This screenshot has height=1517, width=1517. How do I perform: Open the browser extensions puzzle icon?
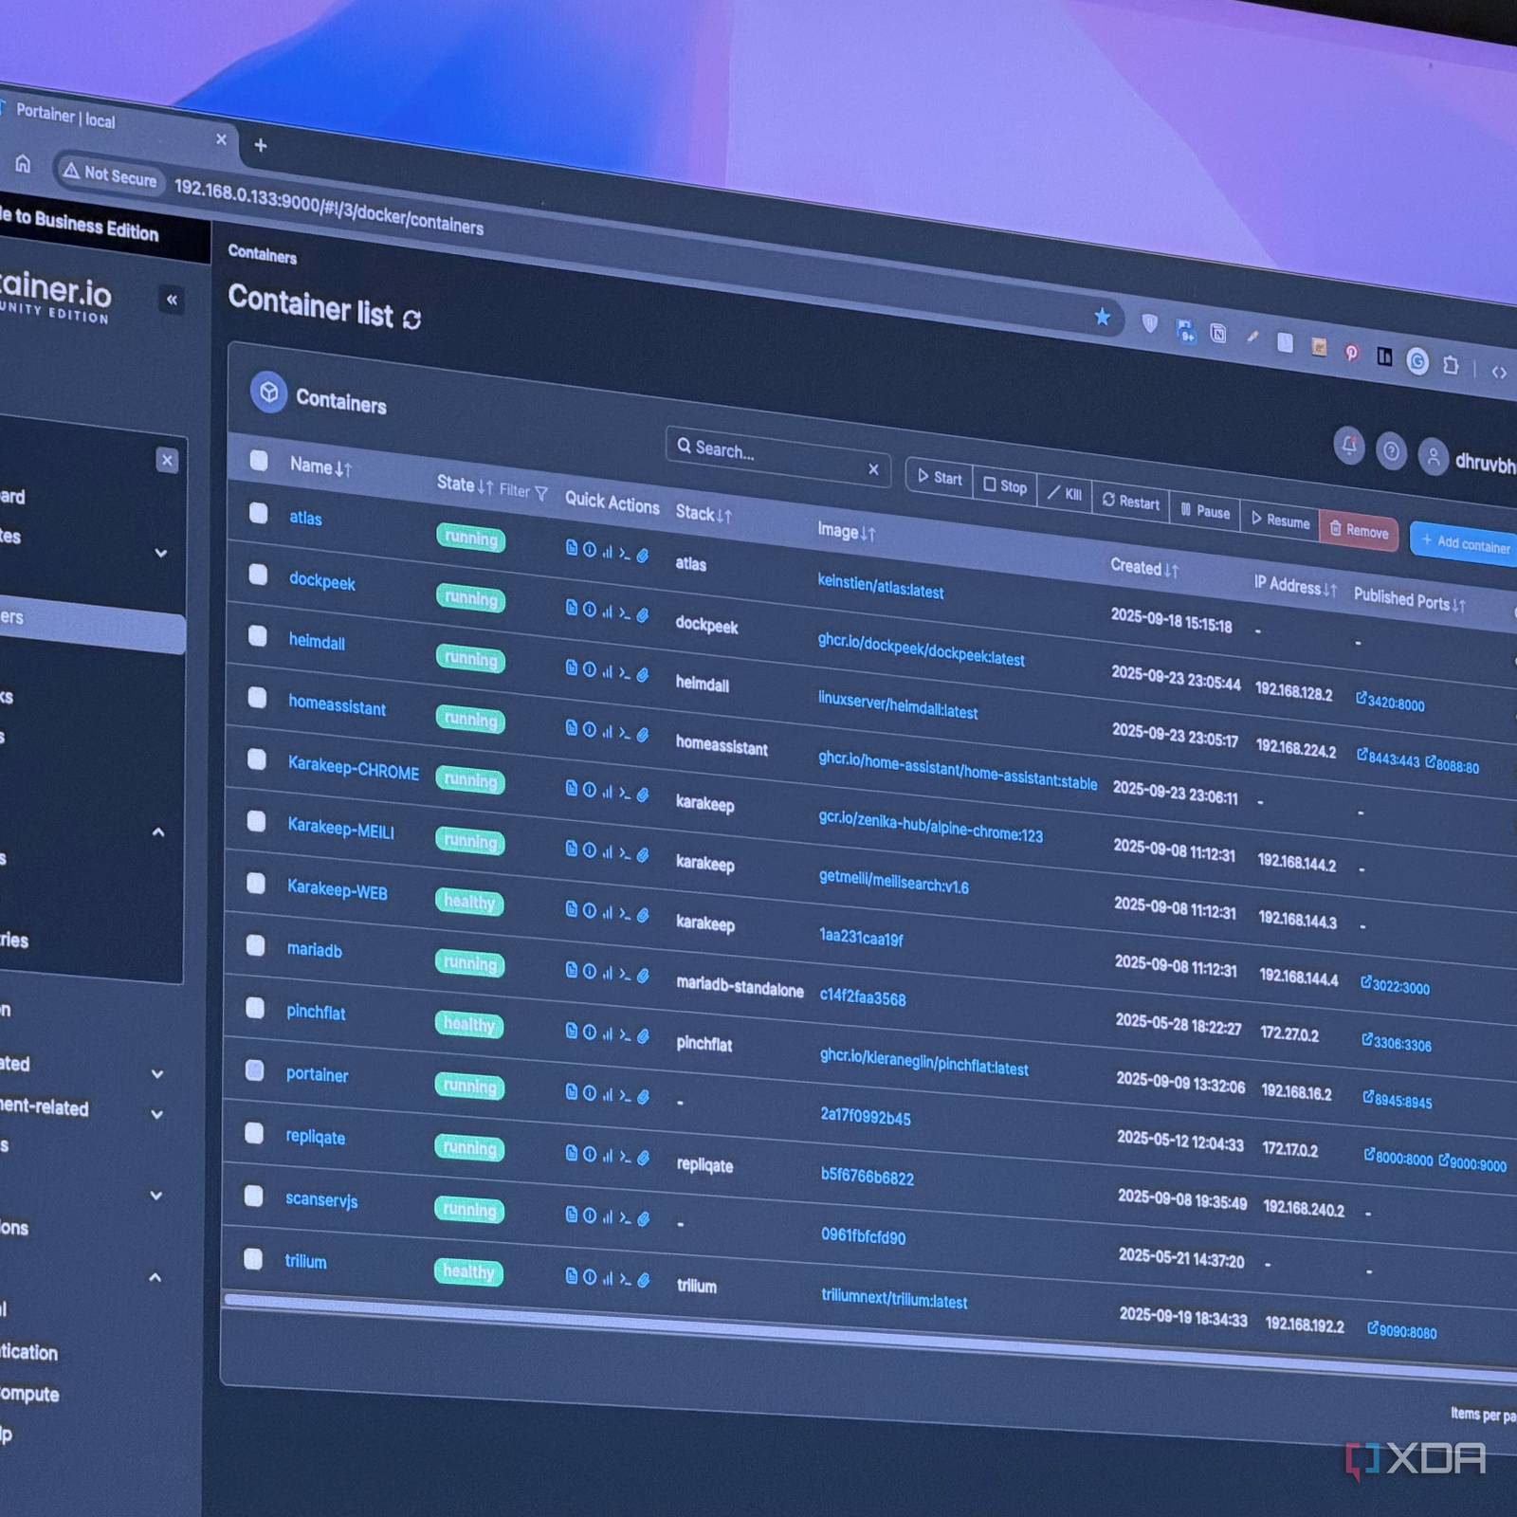pyautogui.click(x=1451, y=365)
